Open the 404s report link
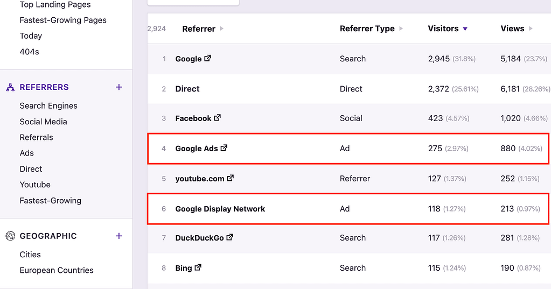 (30, 52)
